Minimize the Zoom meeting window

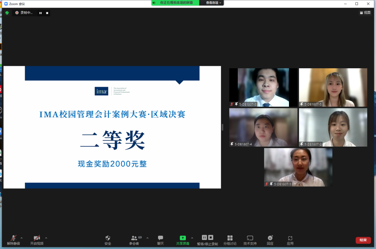click(x=345, y=4)
